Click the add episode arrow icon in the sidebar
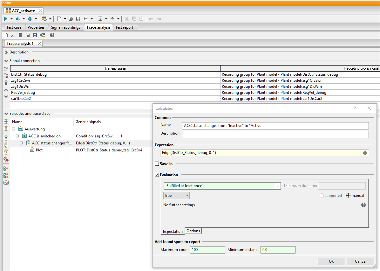Image resolution: width=380 pixels, height=271 pixels. point(6,122)
